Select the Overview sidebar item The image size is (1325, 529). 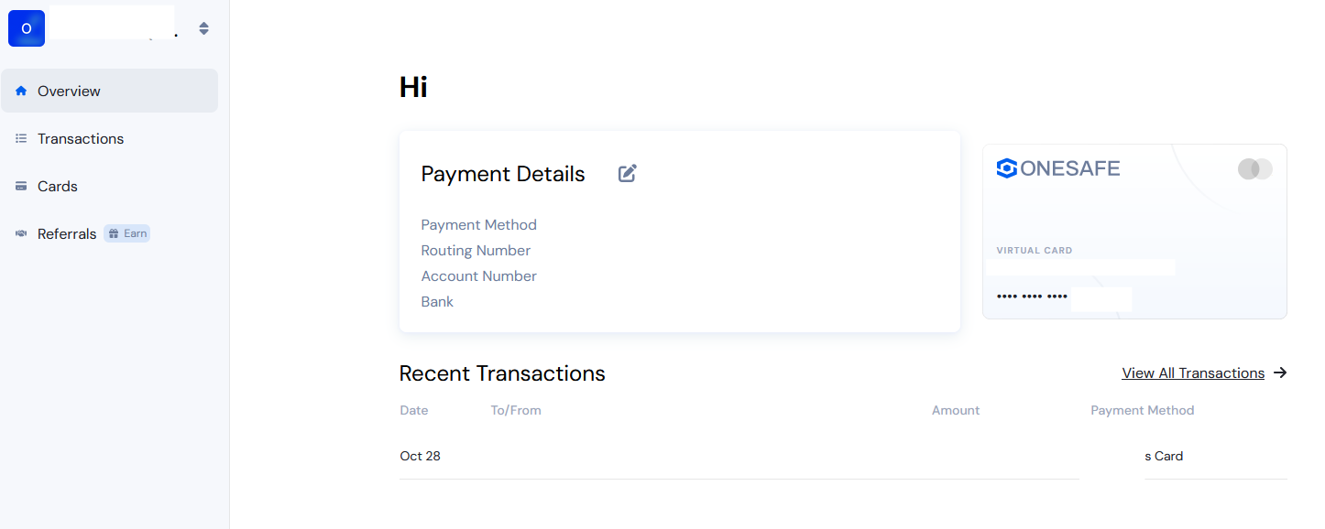click(69, 91)
